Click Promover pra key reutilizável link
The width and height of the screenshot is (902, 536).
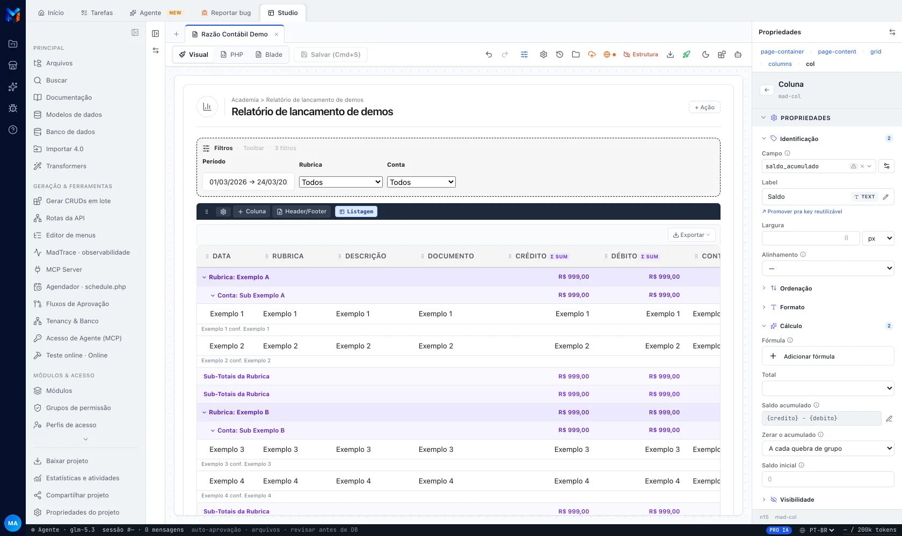tap(802, 212)
